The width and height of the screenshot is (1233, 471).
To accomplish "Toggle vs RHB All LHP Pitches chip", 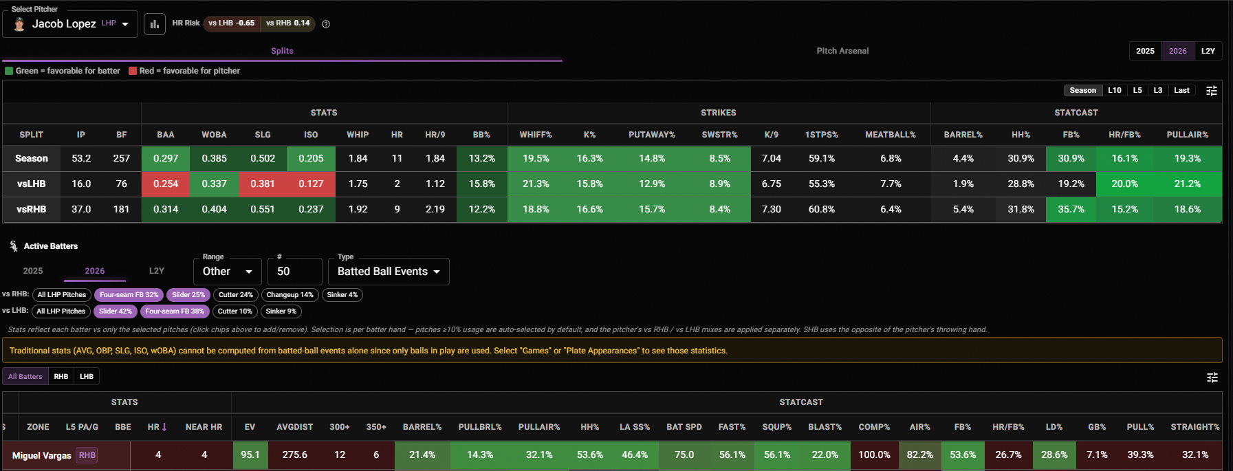I will click(x=62, y=295).
